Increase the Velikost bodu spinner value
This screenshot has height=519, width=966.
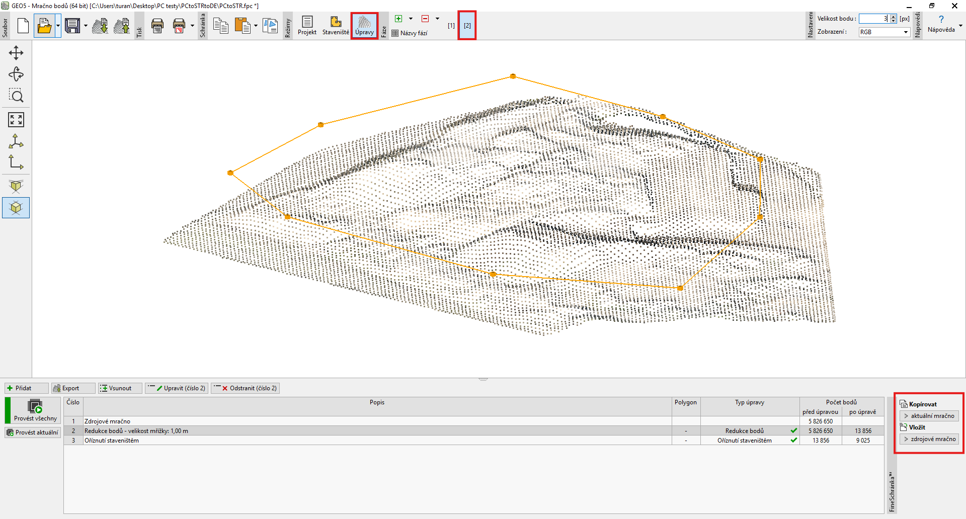click(x=893, y=17)
